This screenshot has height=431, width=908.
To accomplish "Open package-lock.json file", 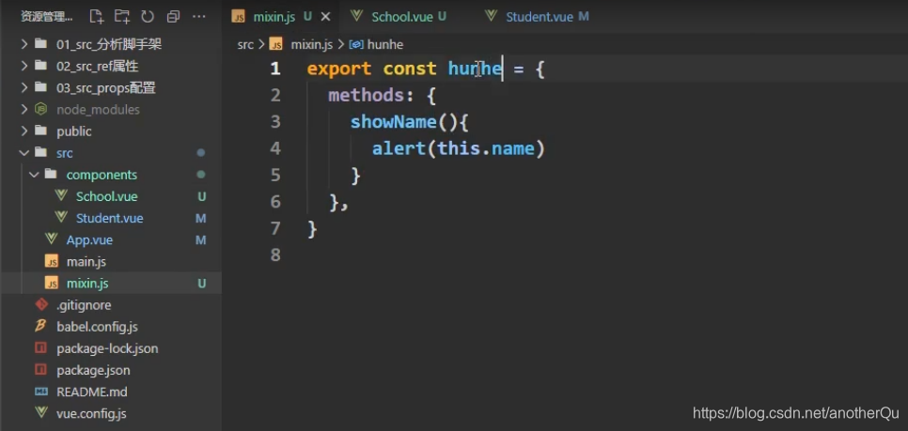I will click(107, 348).
